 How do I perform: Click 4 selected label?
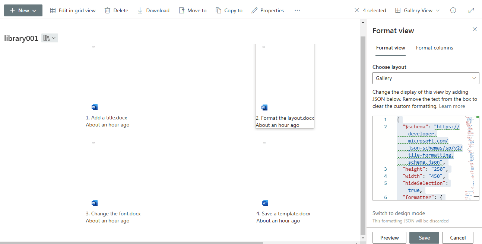point(374,10)
